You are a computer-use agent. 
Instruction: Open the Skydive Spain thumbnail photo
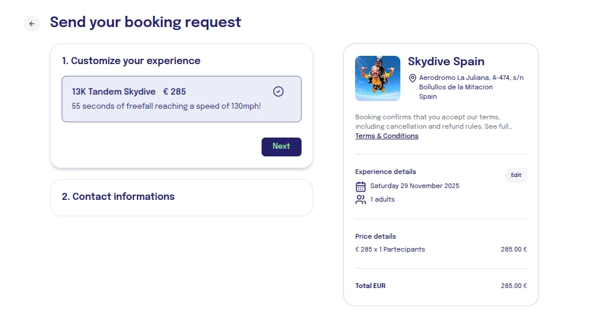(x=377, y=78)
